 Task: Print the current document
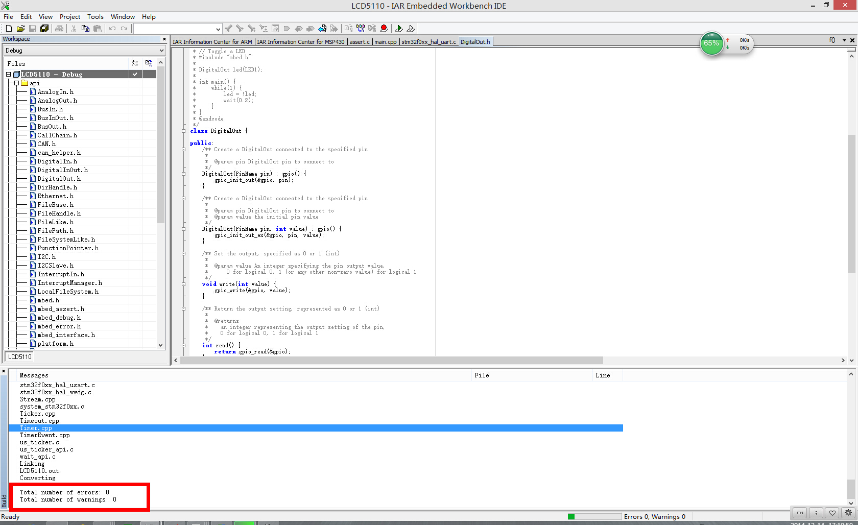pyautogui.click(x=59, y=29)
